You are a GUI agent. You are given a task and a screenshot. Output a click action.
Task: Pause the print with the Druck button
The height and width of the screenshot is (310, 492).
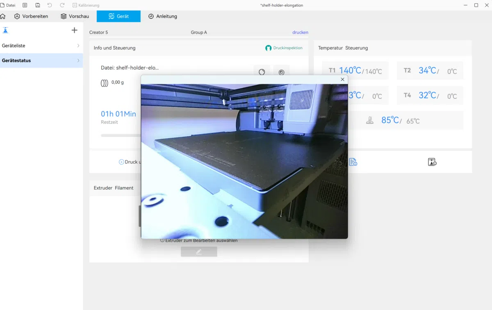click(130, 162)
